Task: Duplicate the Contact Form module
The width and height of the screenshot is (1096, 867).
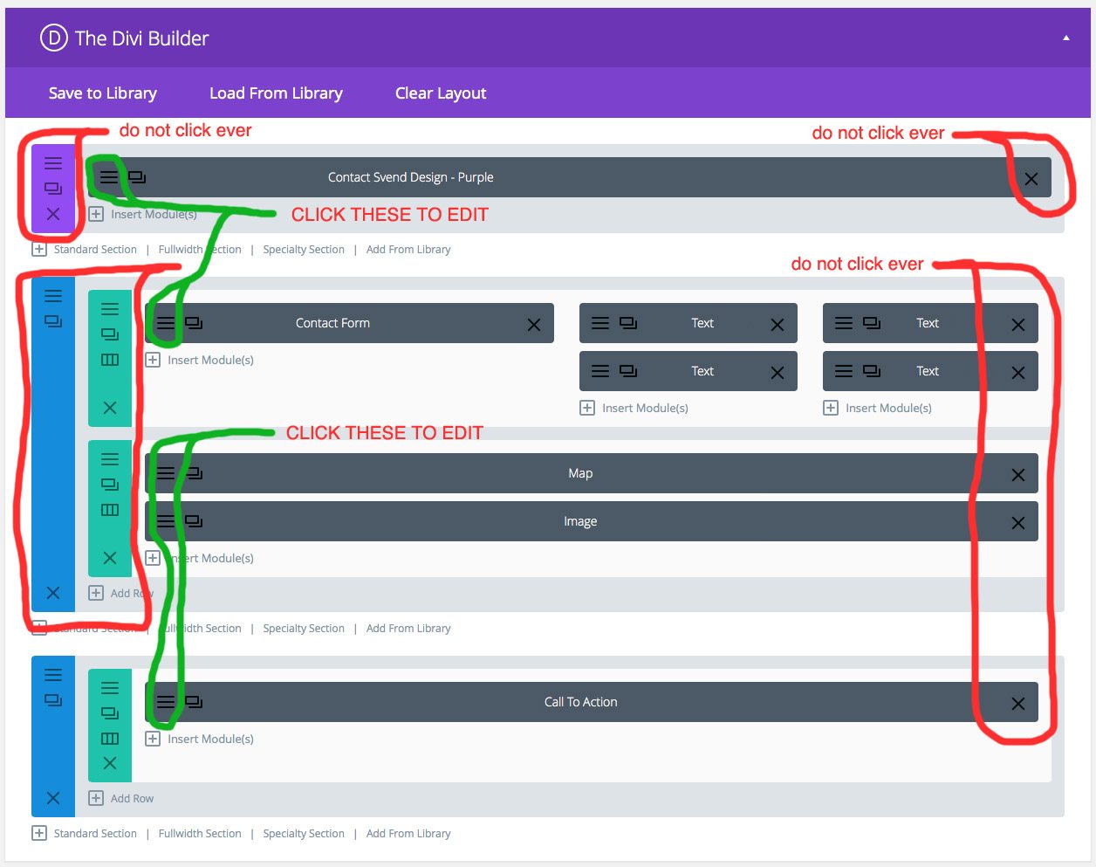Action: tap(194, 323)
